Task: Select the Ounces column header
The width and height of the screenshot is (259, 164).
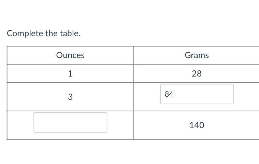Action: pos(70,55)
